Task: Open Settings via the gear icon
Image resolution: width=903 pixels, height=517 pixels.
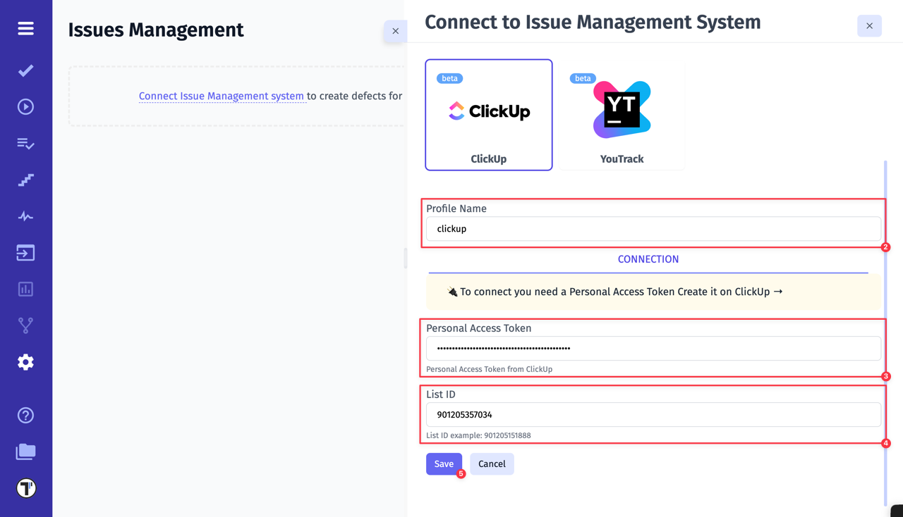Action: 25,362
